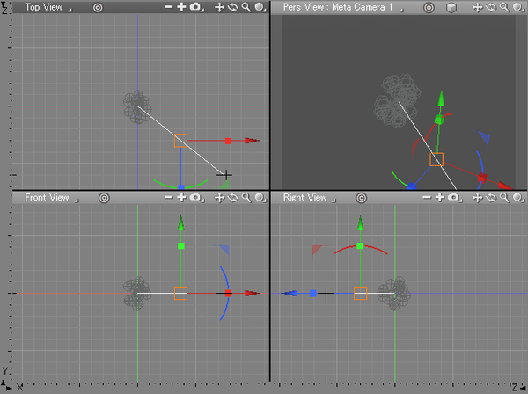This screenshot has height=394, width=528.
Task: Open the shading sphere icon in Pers View
Action: 518,7
